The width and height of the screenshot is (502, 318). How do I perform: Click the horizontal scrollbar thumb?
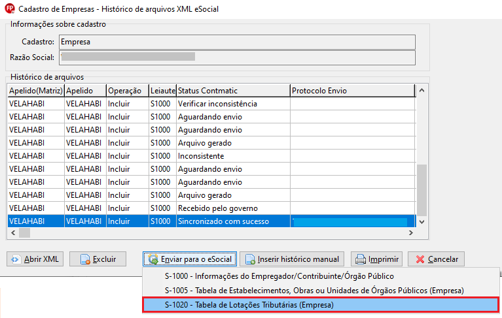pos(24,232)
